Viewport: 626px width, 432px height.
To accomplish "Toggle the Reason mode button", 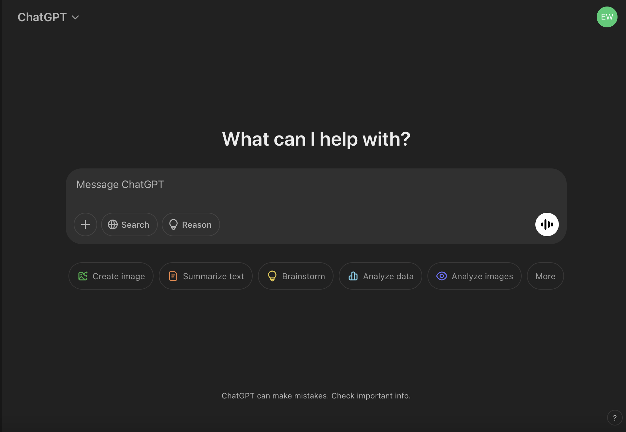I will 191,224.
